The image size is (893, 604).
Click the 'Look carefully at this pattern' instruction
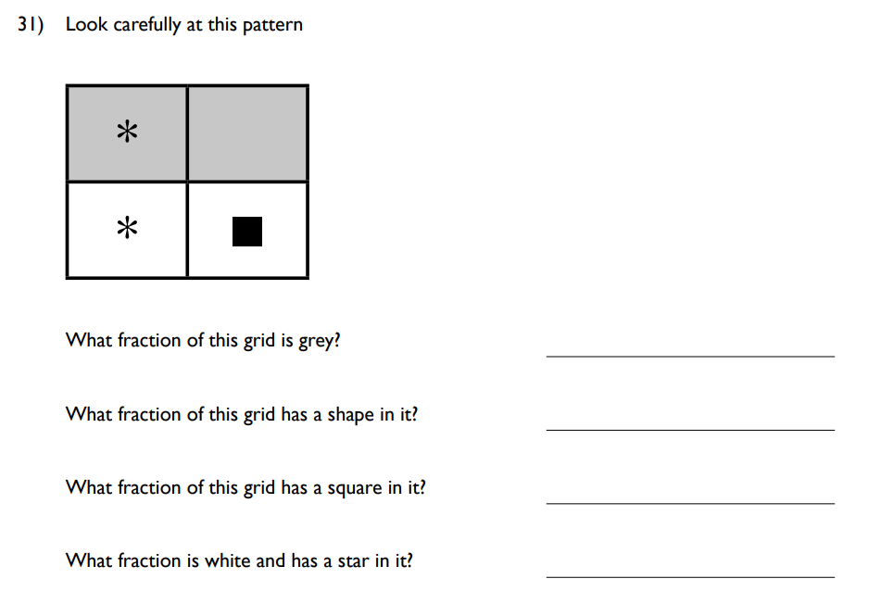point(183,25)
